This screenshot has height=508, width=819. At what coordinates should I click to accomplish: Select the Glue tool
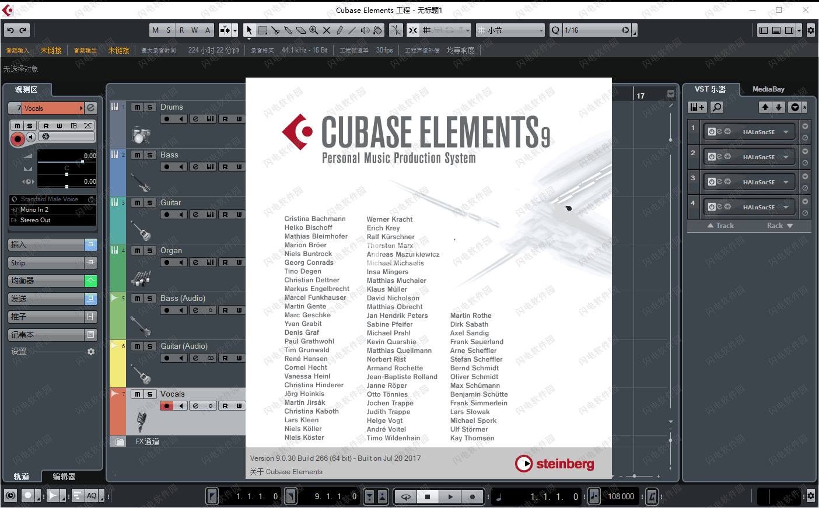point(288,30)
